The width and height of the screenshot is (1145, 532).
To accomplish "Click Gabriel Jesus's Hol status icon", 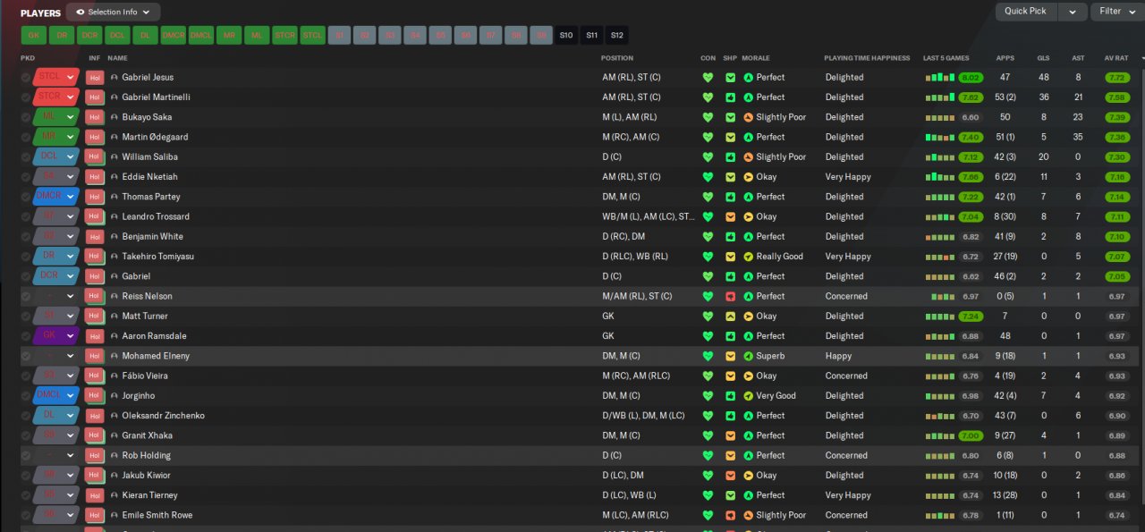I will 95,78.
